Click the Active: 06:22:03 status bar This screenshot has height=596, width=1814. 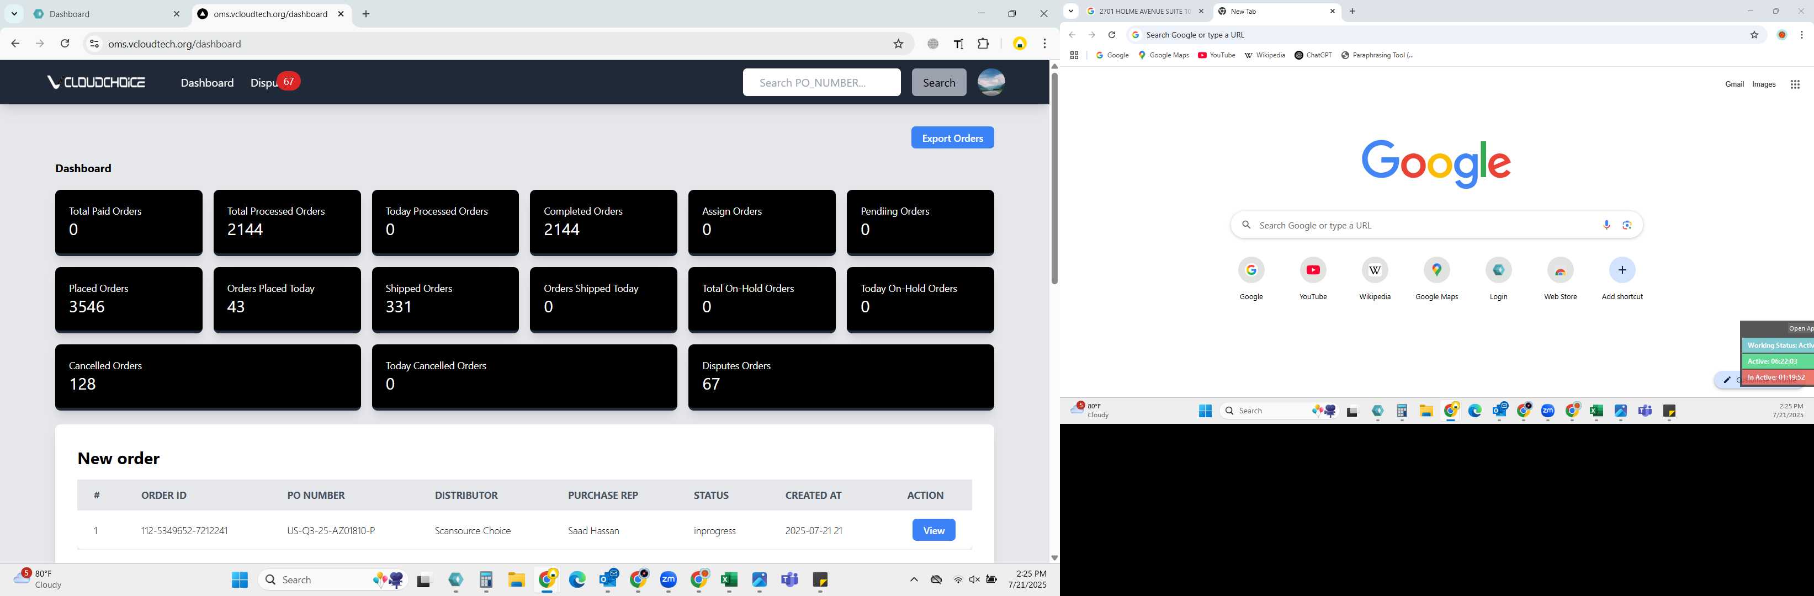click(x=1778, y=361)
